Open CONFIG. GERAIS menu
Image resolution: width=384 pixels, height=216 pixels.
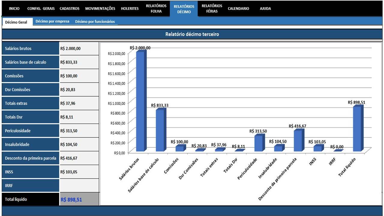coord(41,9)
